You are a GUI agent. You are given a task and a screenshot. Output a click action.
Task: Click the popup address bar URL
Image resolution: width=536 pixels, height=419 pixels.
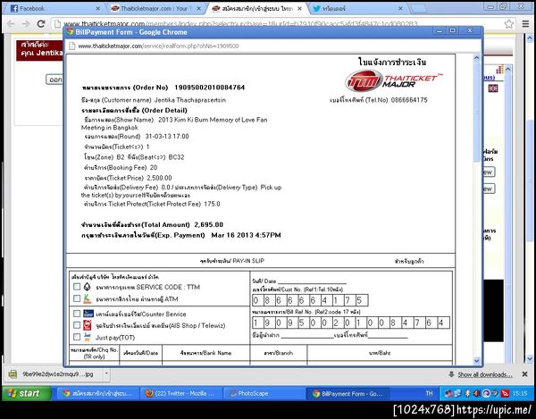[158, 46]
